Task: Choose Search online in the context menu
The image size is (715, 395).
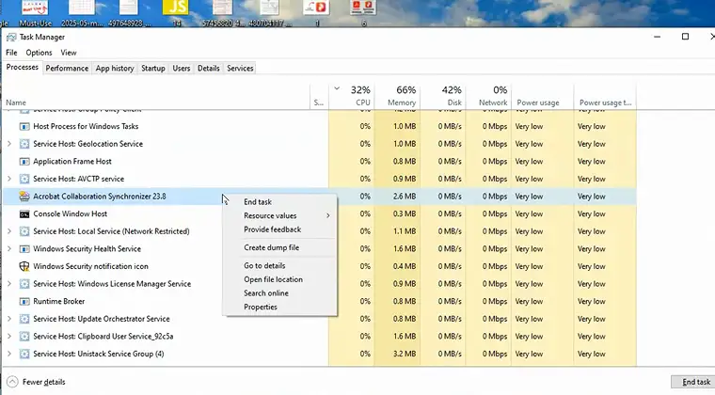Action: point(279,293)
